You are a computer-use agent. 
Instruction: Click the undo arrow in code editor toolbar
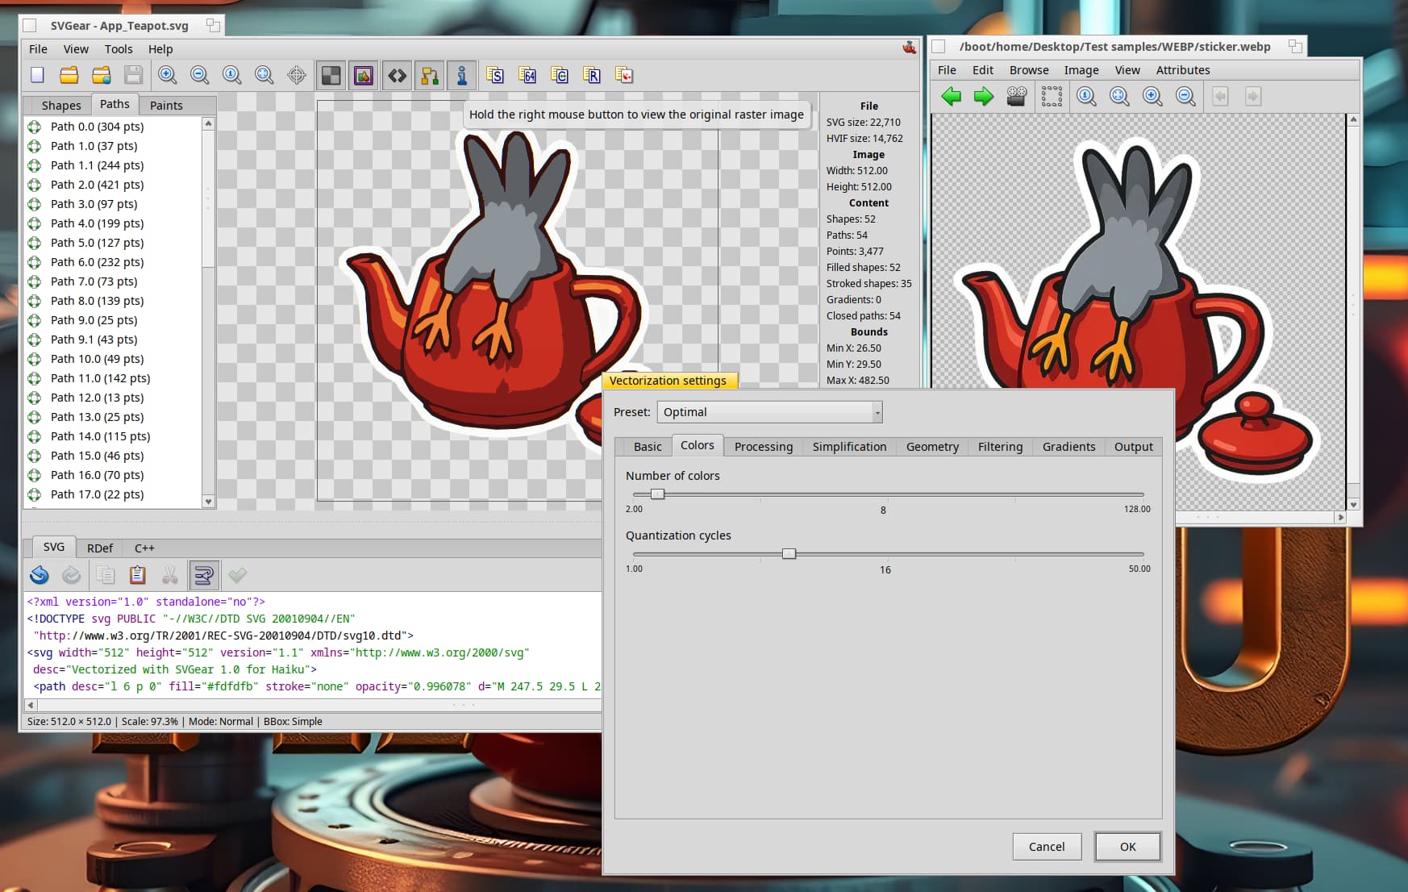coord(40,575)
